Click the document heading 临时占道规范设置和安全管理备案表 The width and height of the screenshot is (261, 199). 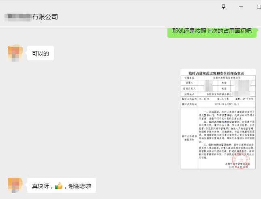click(218, 73)
